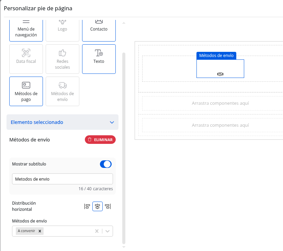The image size is (283, 251).
Task: Remove the A convenir tag
Action: tap(40, 231)
